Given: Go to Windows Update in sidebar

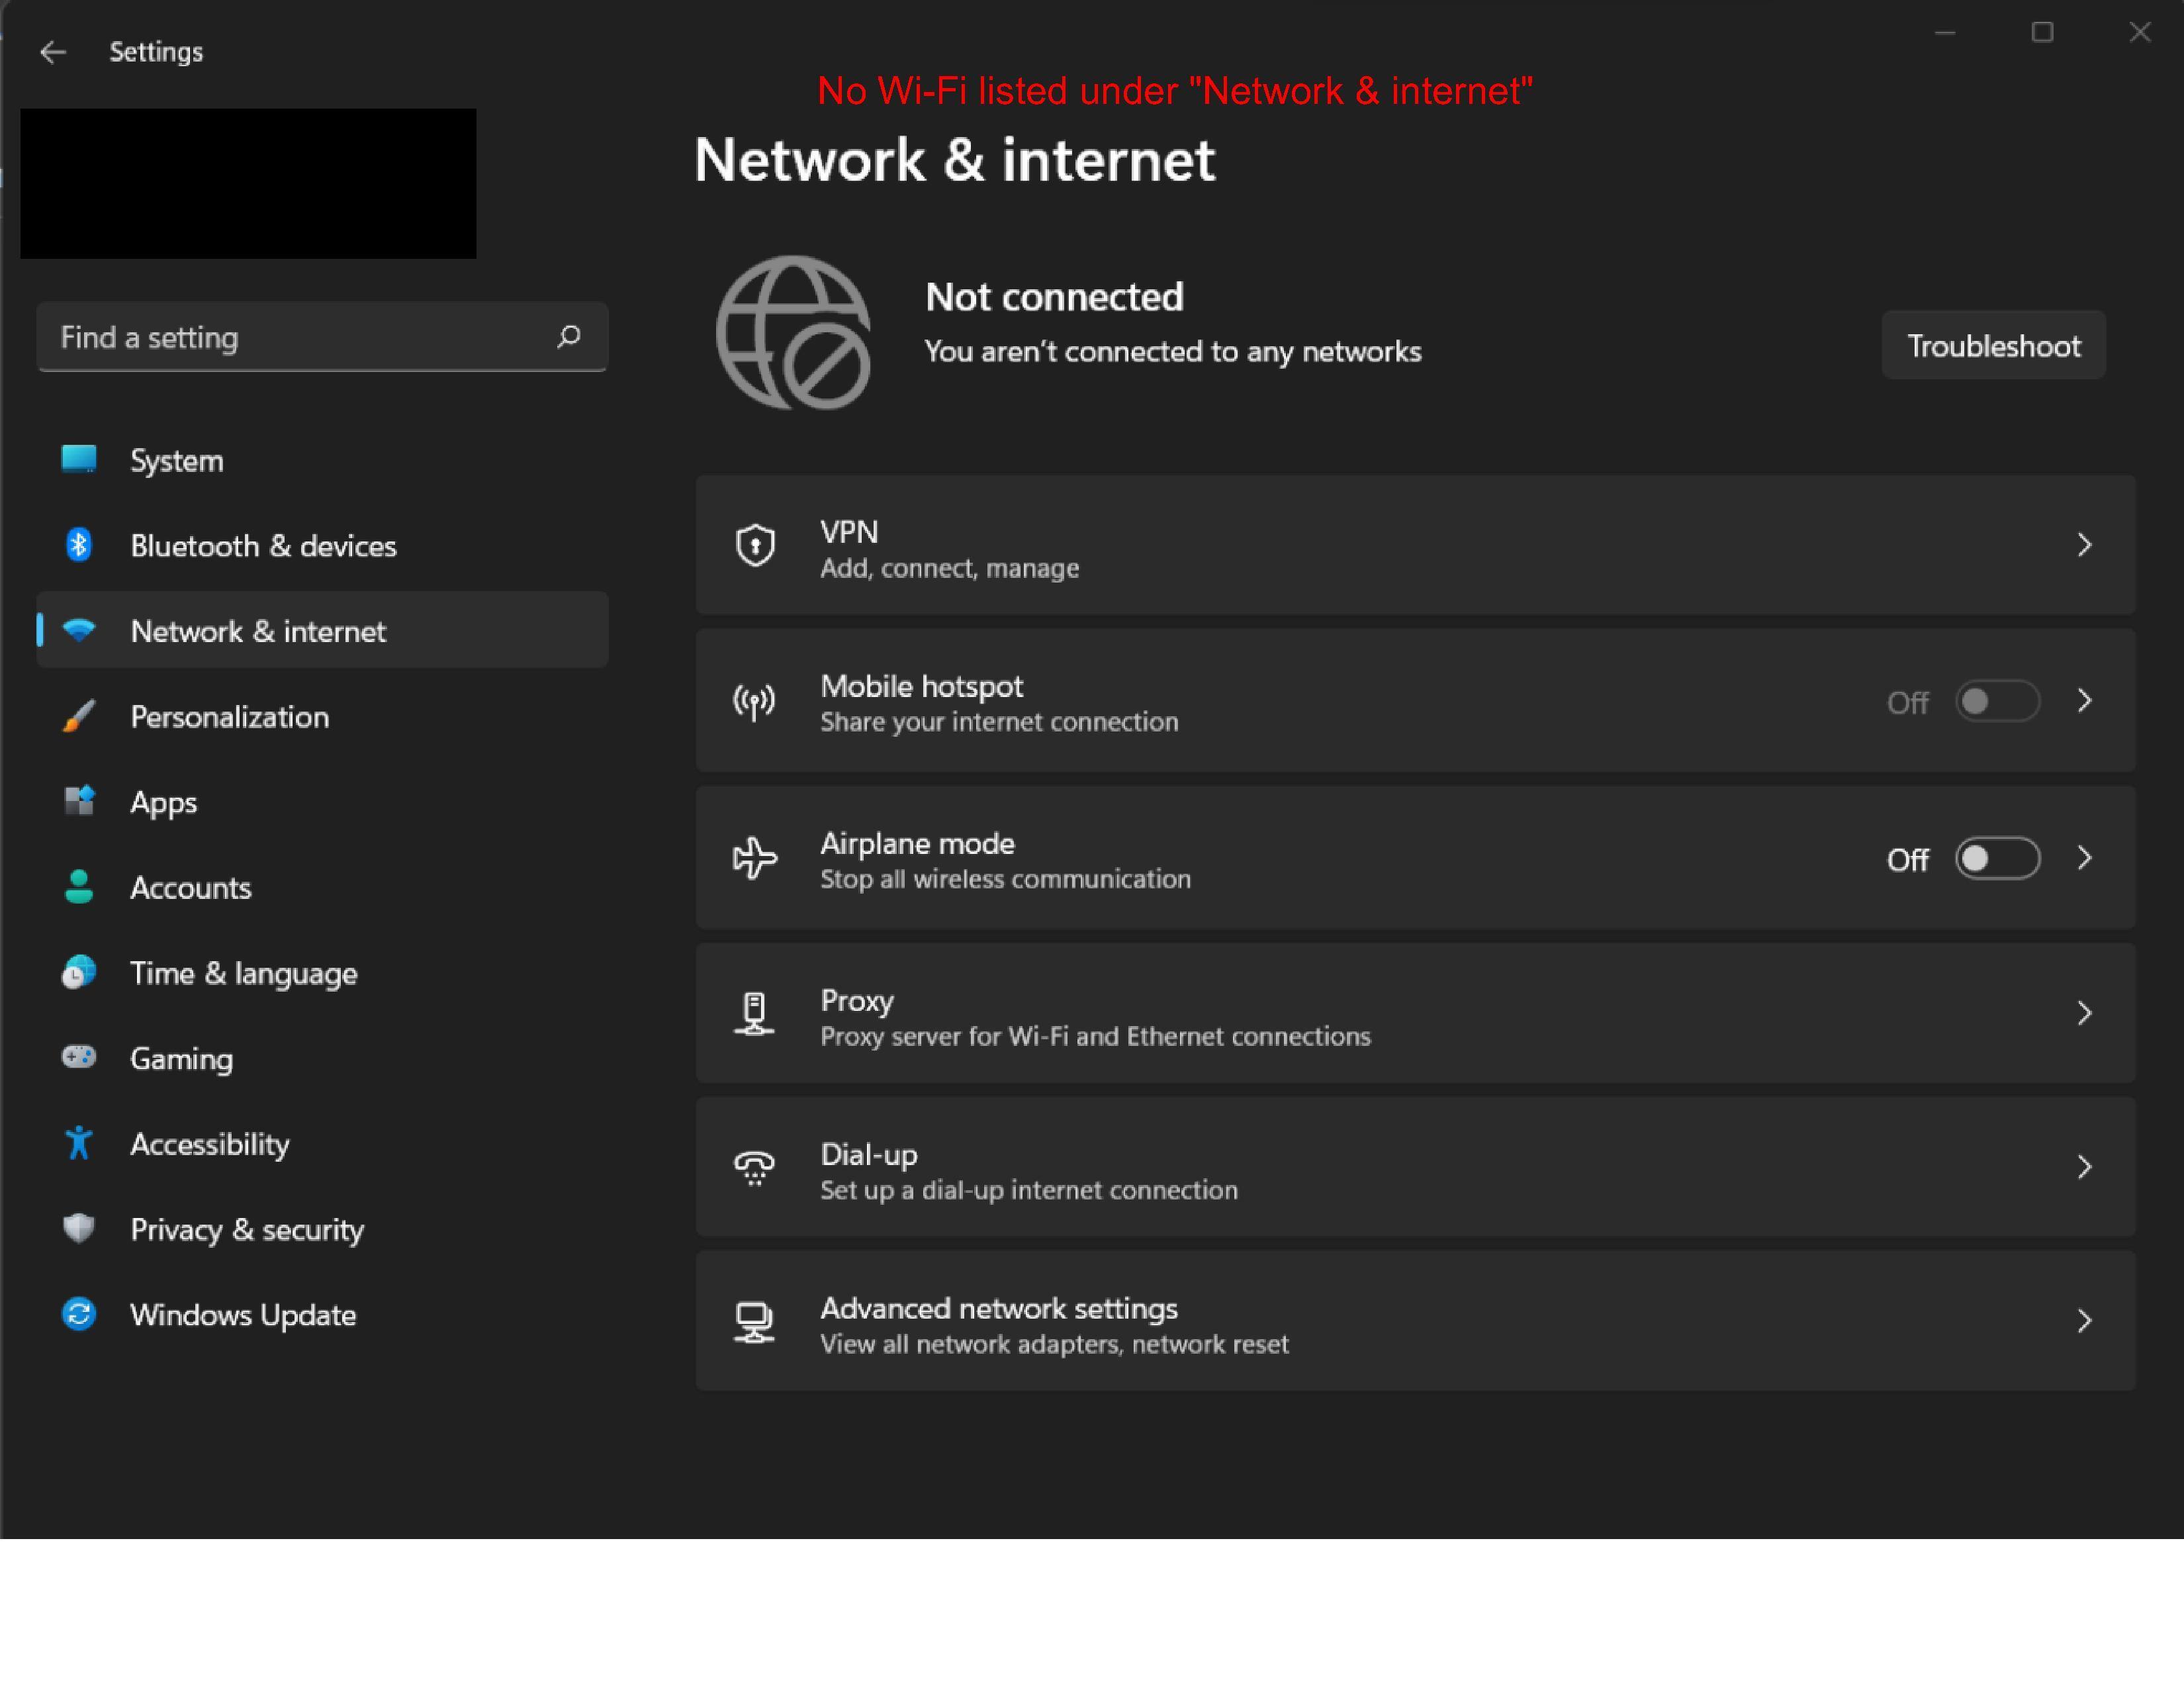Looking at the screenshot, I should (x=243, y=1315).
